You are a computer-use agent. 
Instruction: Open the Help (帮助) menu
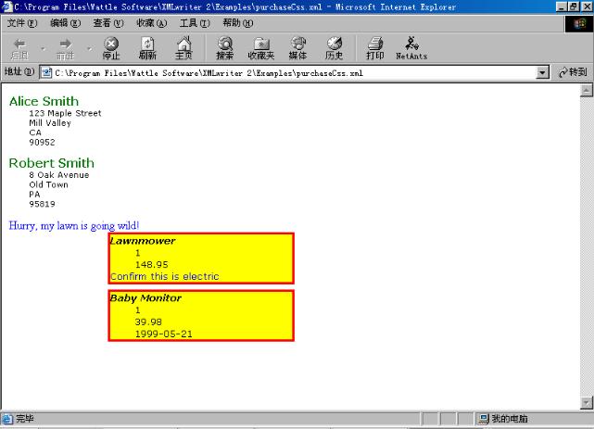[x=238, y=23]
